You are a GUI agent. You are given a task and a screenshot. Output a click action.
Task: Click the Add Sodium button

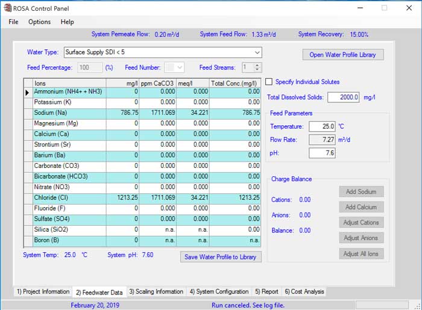pos(361,192)
